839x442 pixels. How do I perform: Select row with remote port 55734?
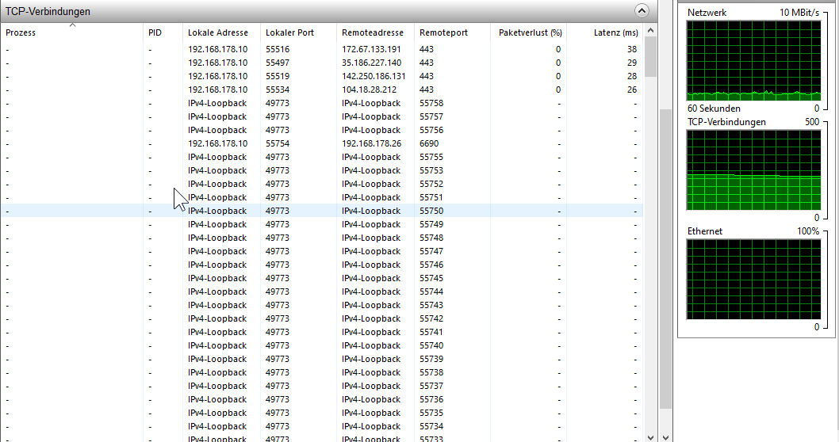[x=322, y=426]
